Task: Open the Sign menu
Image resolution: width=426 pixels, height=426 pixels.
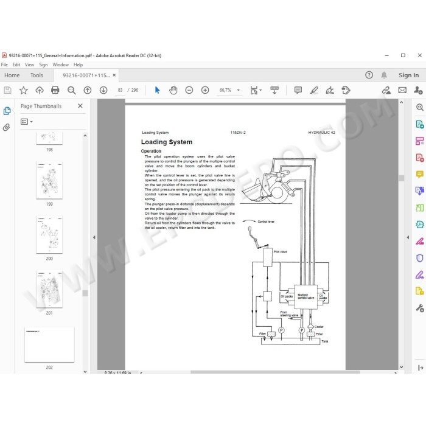Action: [43, 65]
